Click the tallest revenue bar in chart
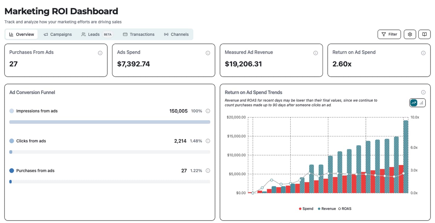435x223 pixels. tap(406, 157)
